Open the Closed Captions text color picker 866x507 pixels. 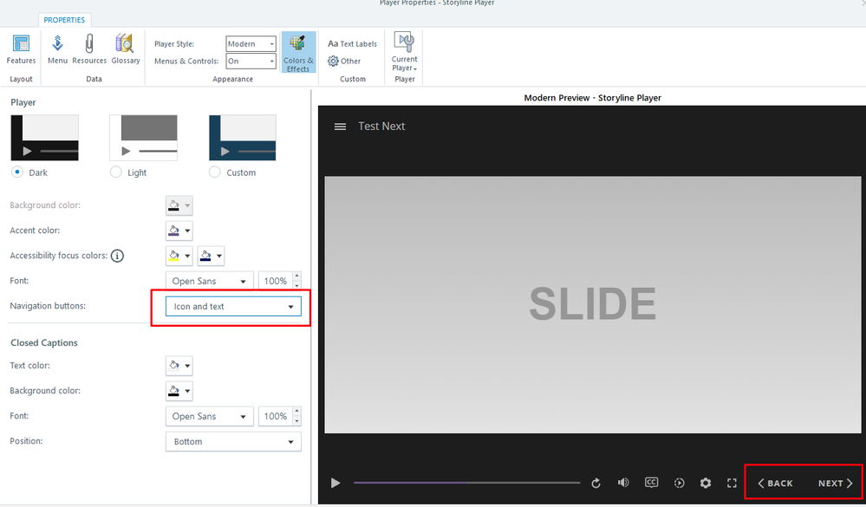tap(179, 366)
